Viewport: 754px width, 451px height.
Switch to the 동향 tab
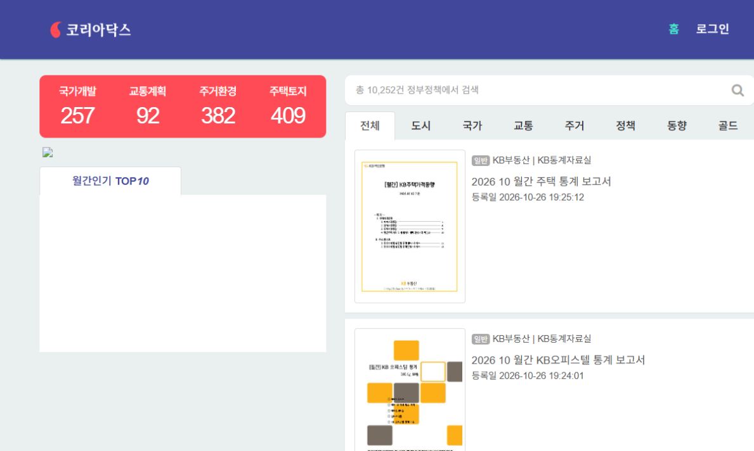(677, 126)
